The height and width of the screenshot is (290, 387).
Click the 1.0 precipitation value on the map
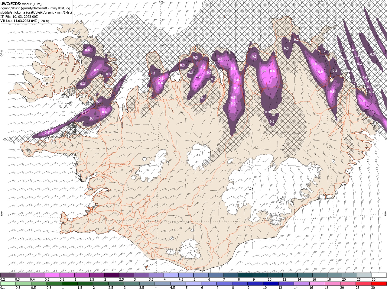click(x=236, y=80)
